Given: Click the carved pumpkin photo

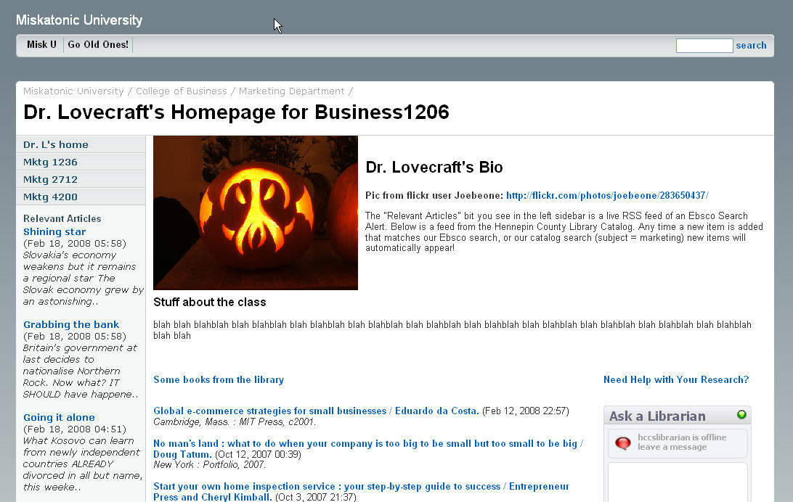Looking at the screenshot, I should click(256, 213).
